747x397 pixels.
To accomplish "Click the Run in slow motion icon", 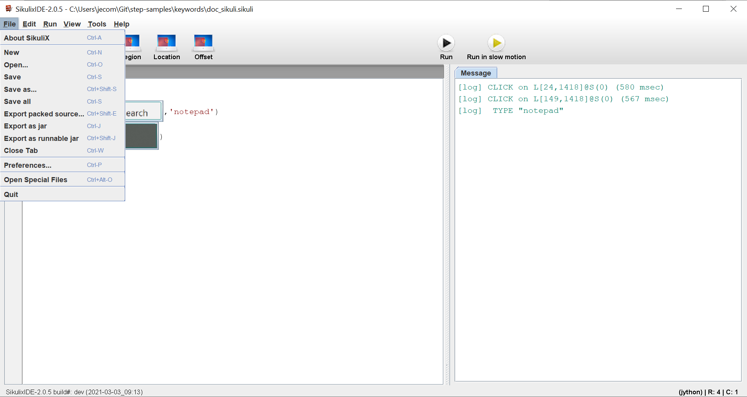I will [496, 43].
